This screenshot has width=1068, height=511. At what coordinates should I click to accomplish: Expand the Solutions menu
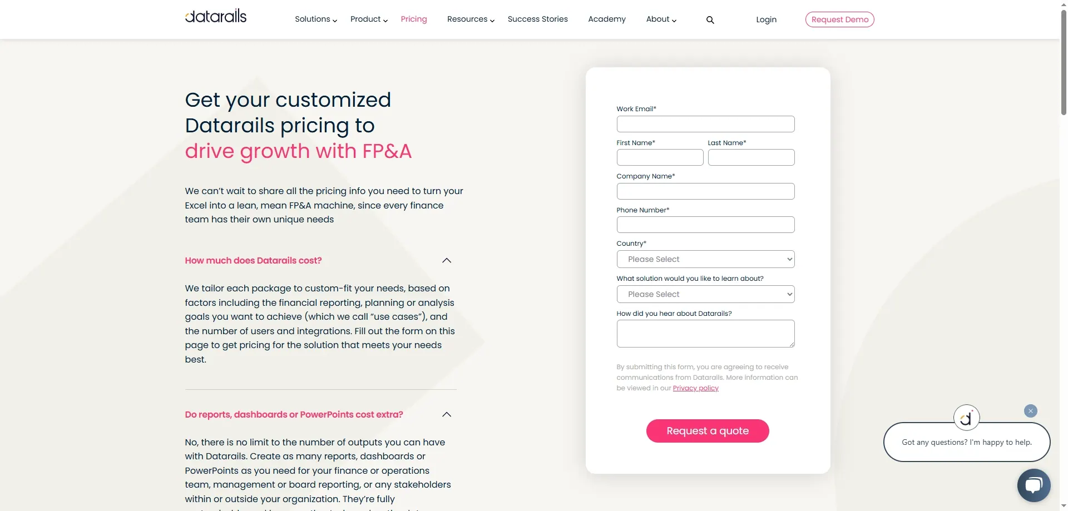315,19
